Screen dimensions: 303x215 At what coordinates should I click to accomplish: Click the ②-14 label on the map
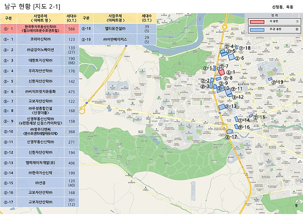point(244,120)
